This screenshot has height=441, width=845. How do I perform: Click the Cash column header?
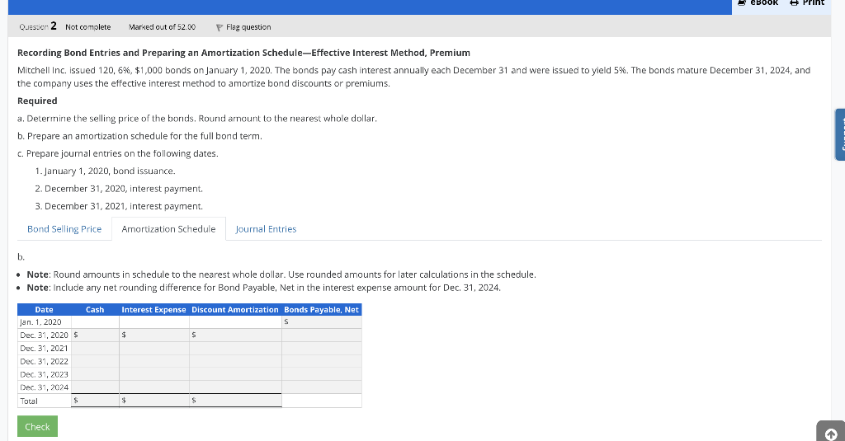tap(95, 310)
